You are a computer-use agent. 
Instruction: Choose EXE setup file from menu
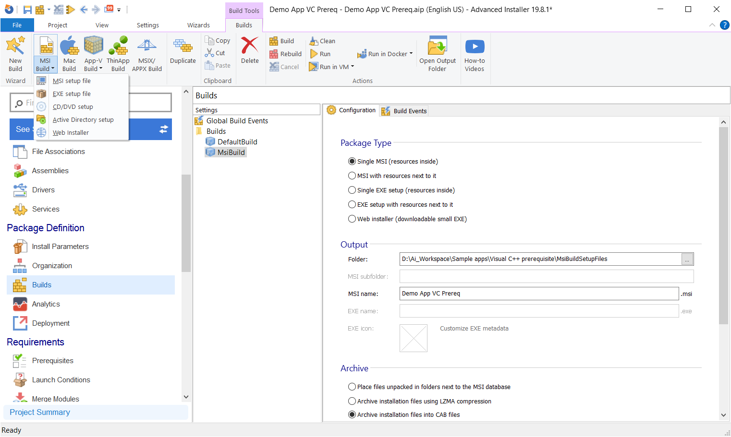pyautogui.click(x=82, y=94)
